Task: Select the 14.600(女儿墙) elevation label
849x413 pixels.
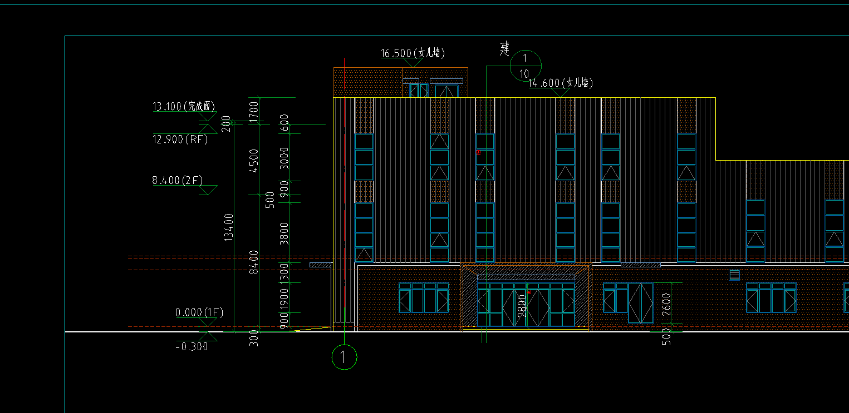Action: point(560,83)
